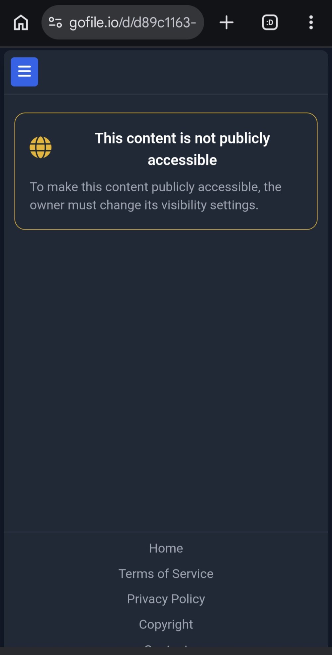Screen dimensions: 332x655
Task: Click the 'This content is not publicly accessible' heading
Action: (x=182, y=149)
